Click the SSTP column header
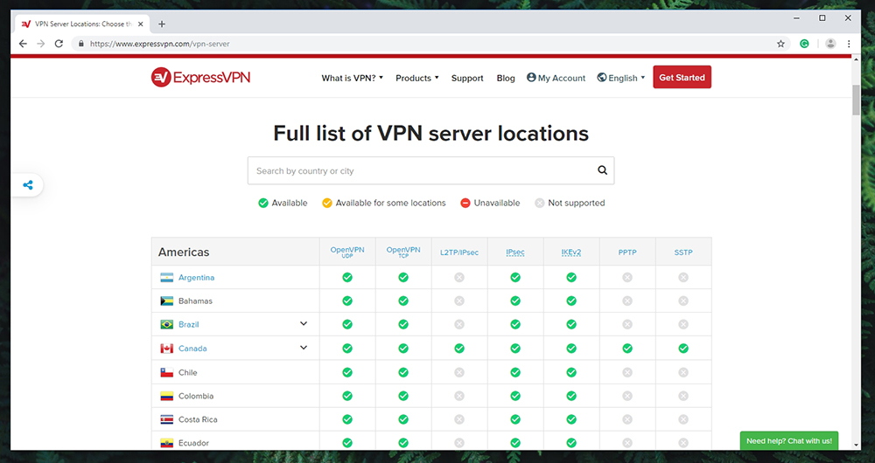The image size is (875, 463). click(683, 252)
